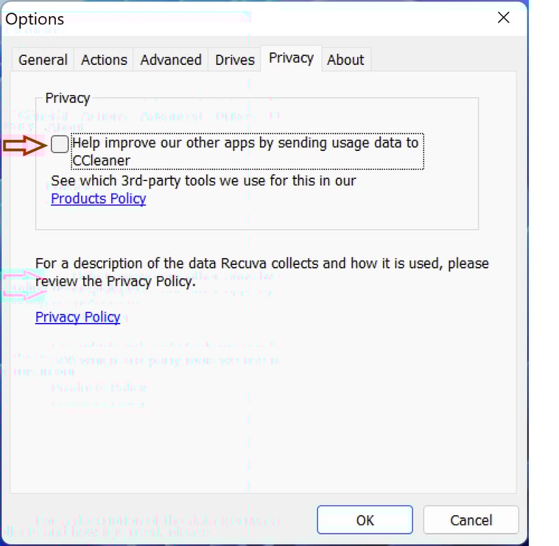The image size is (559, 546).
Task: Select the active Privacy tab
Action: tap(291, 58)
